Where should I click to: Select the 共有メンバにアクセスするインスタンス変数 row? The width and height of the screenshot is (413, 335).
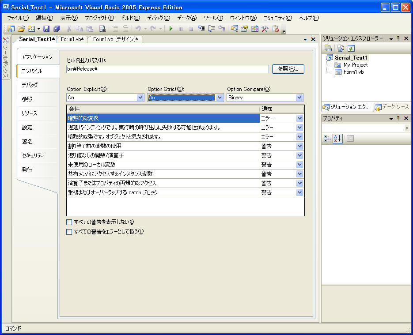pos(163,174)
